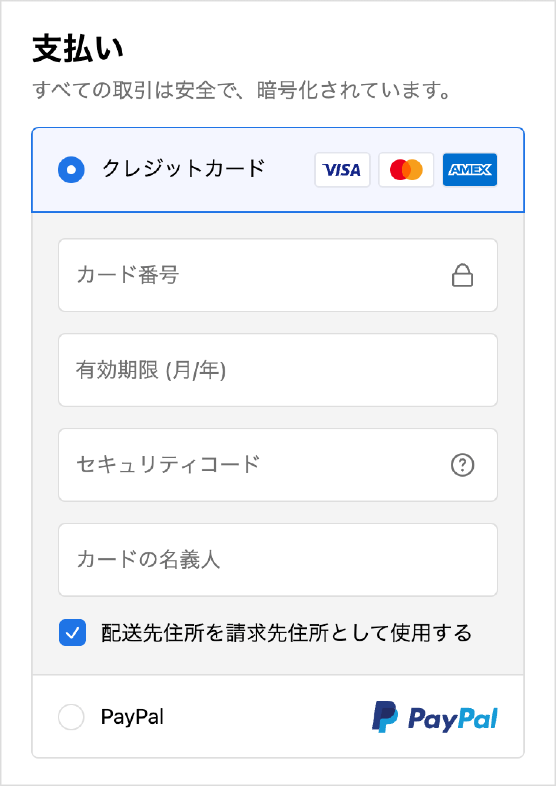Select the PayPal radio button
556x786 pixels.
tap(71, 717)
